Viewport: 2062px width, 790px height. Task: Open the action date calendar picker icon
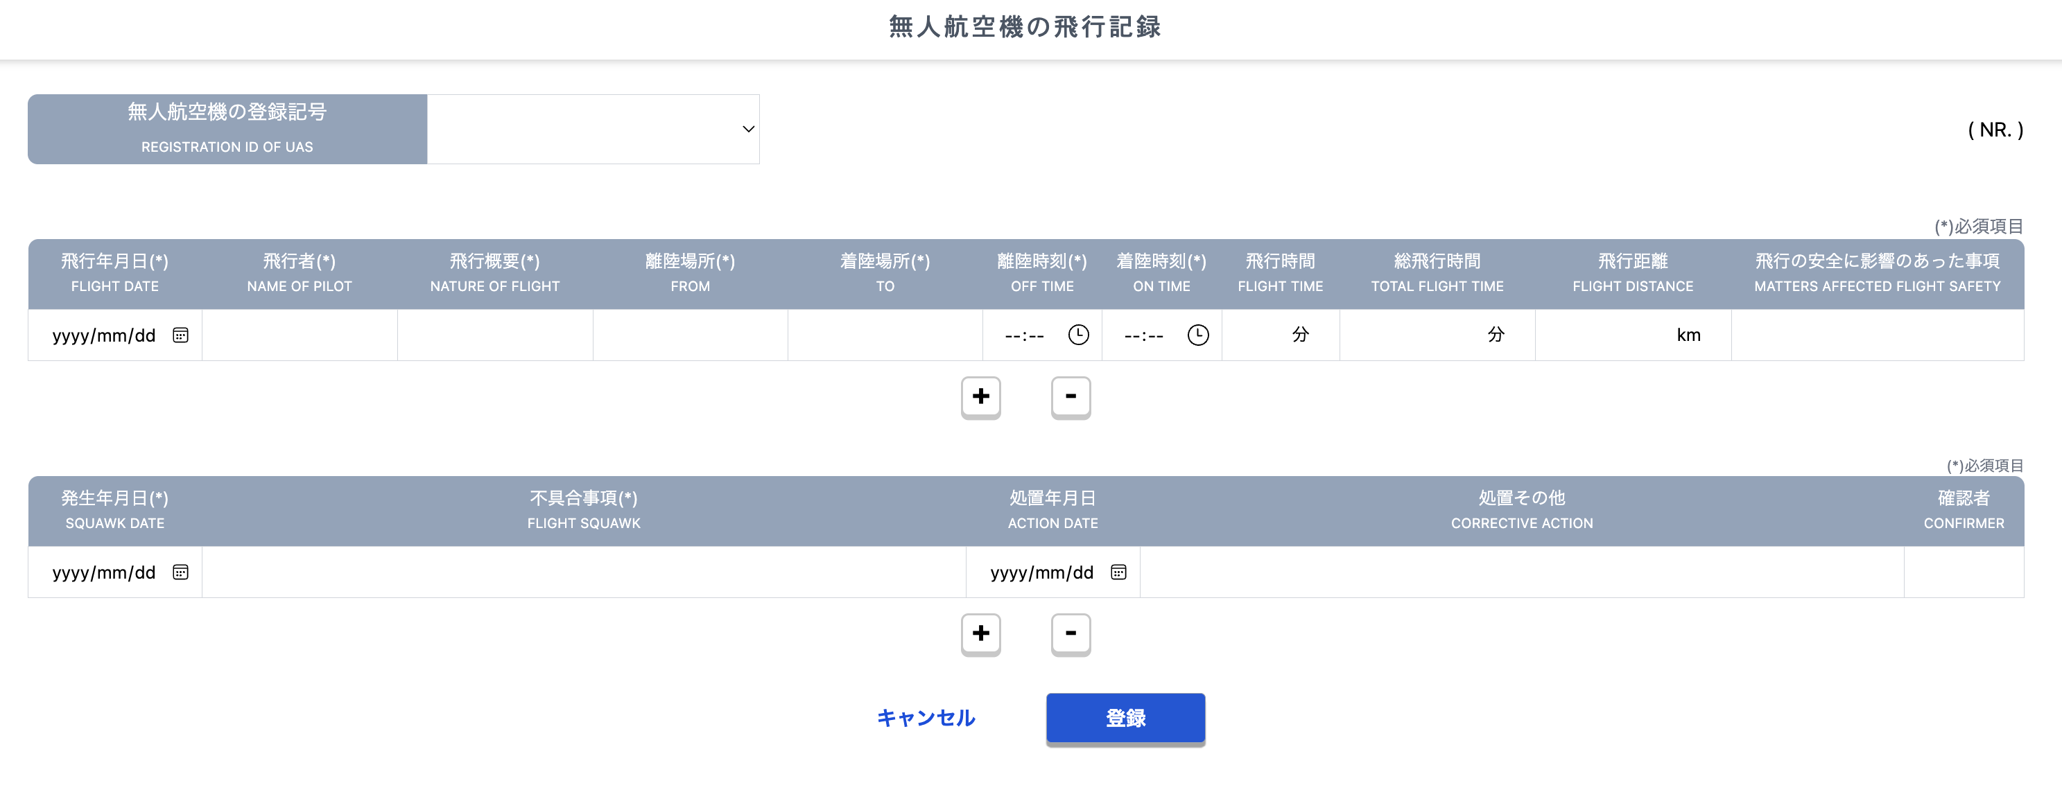click(1118, 572)
